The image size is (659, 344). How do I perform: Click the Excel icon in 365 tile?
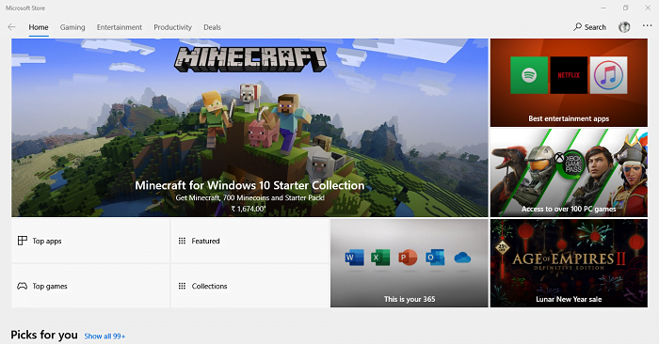pyautogui.click(x=380, y=258)
